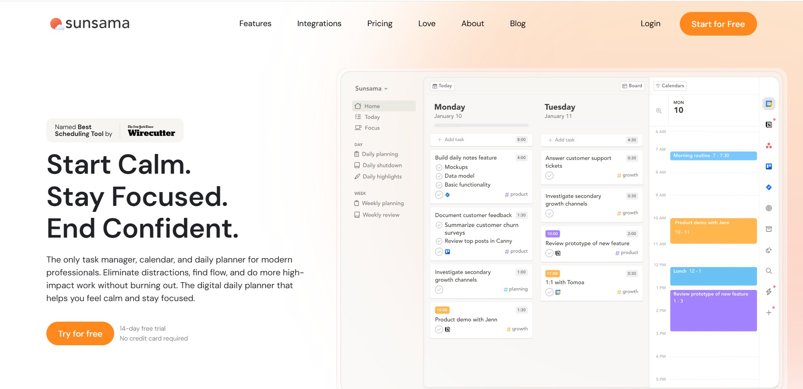The width and height of the screenshot is (803, 389).
Task: Open the Board view selector
Action: point(632,86)
